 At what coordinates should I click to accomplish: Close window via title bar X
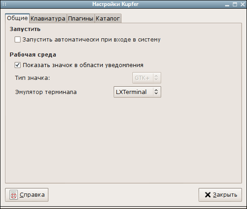coord(243,5)
